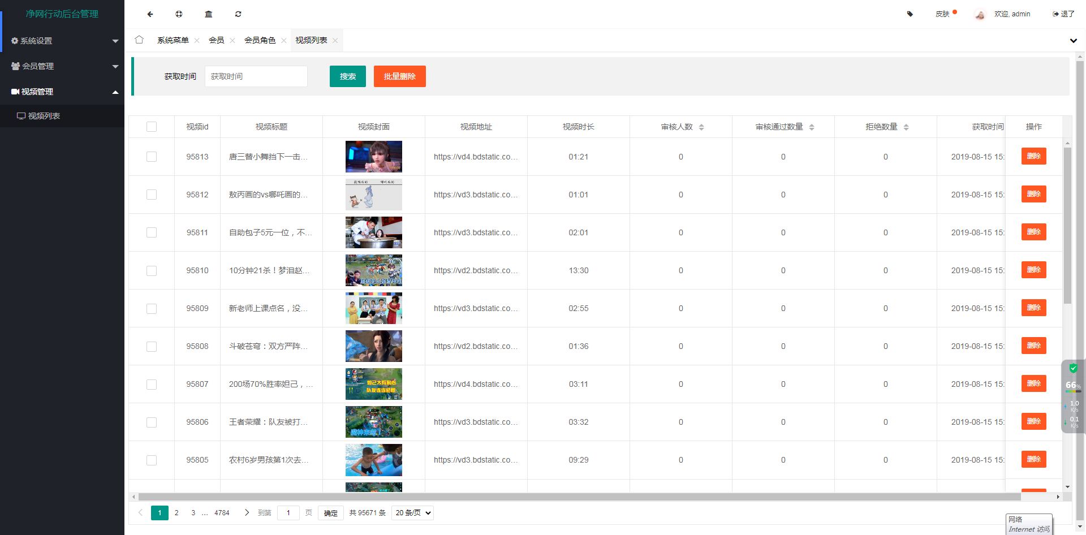
Task: Click the bank building icon in top toolbar
Action: (x=209, y=14)
